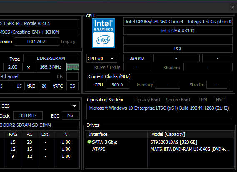Click the green status icon next to SATA 3 Gb/s

90,142
